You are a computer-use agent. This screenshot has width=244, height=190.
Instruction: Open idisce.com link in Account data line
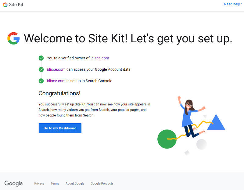point(56,69)
